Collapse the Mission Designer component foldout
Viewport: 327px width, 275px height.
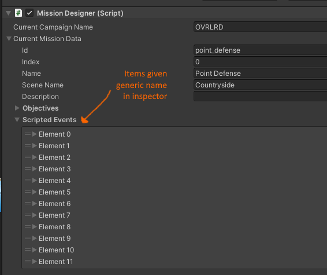pyautogui.click(x=8, y=13)
